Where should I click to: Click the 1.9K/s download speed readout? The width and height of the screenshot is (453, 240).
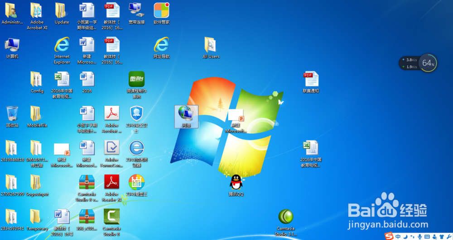pos(410,67)
